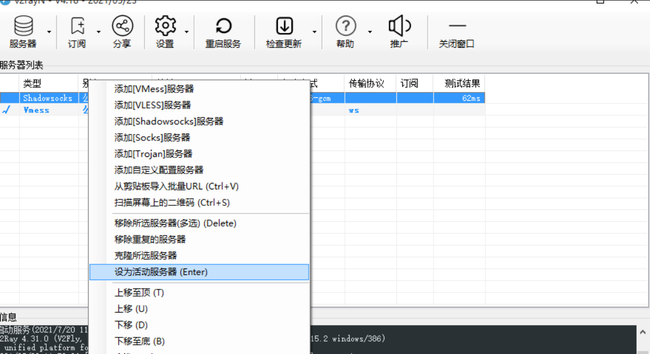The image size is (650, 354).
Task: Sort by the 类型 column header
Action: (x=48, y=83)
